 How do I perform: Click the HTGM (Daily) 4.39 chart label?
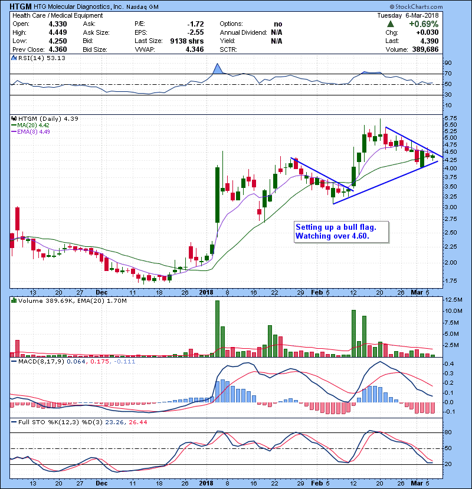[48, 118]
